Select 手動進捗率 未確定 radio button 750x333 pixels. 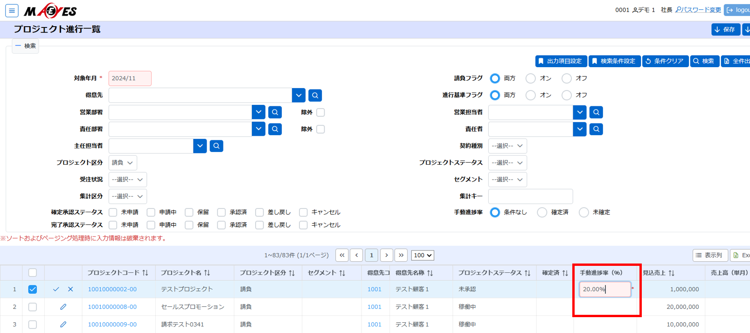584,212
